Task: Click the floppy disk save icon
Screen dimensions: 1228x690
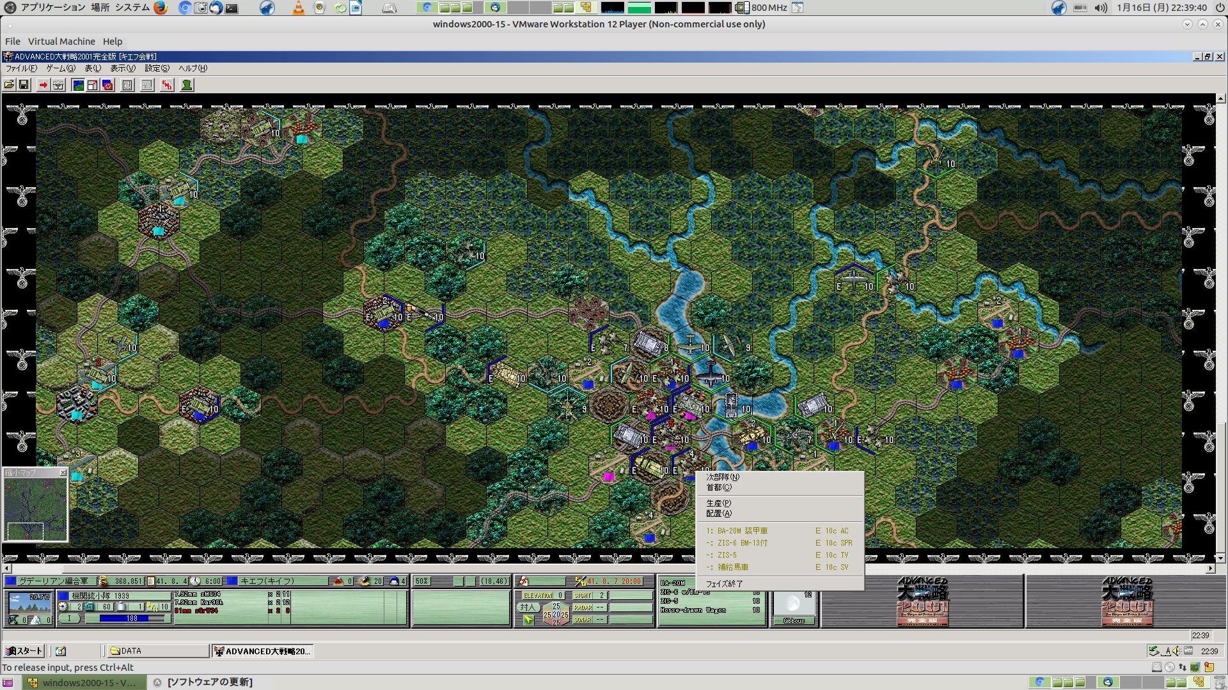Action: 24,85
